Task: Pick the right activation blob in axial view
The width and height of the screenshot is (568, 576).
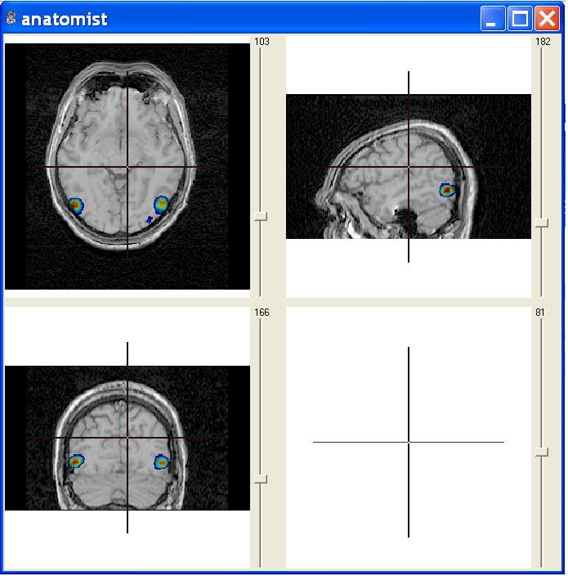Action: (161, 203)
